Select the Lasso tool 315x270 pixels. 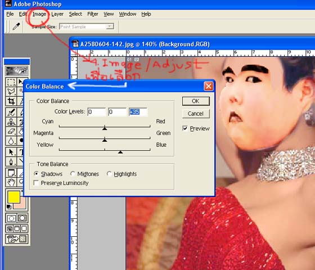click(11, 92)
